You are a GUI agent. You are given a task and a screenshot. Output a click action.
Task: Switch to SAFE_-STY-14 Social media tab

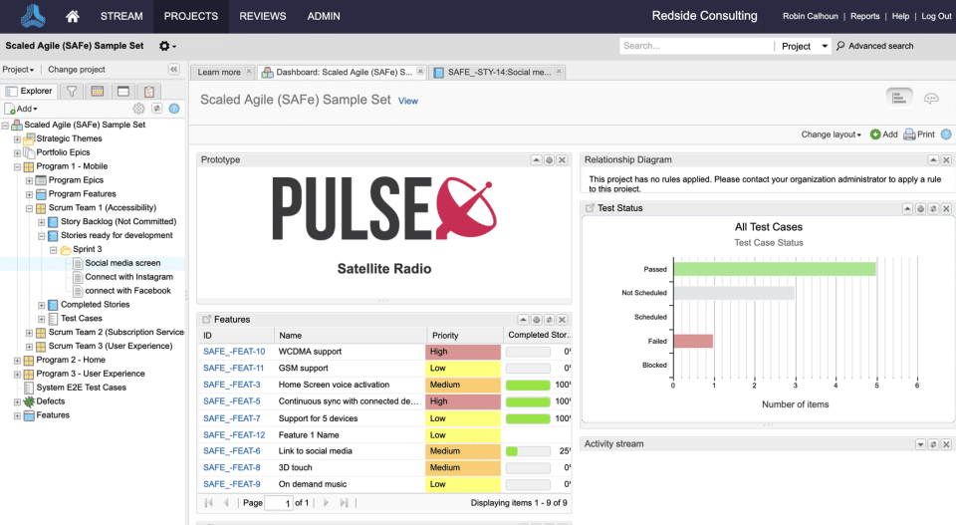(499, 72)
